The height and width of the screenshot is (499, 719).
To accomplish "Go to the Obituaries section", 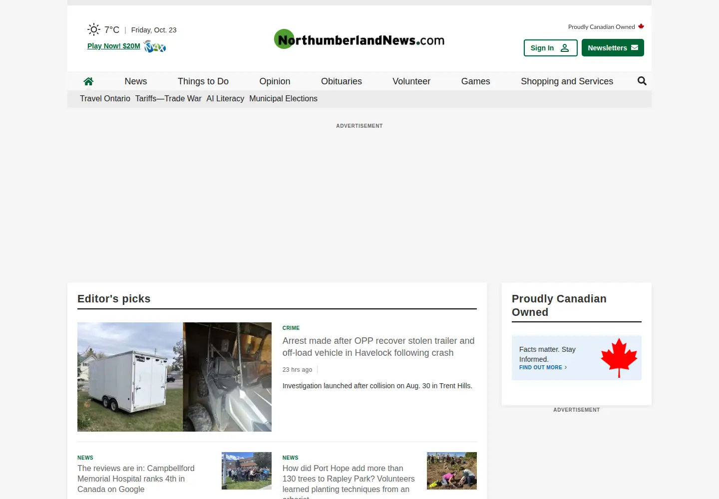I will 342,81.
